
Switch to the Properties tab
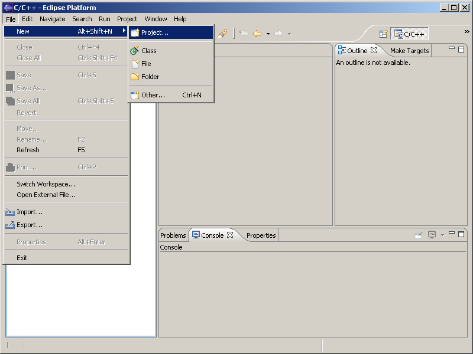(261, 235)
